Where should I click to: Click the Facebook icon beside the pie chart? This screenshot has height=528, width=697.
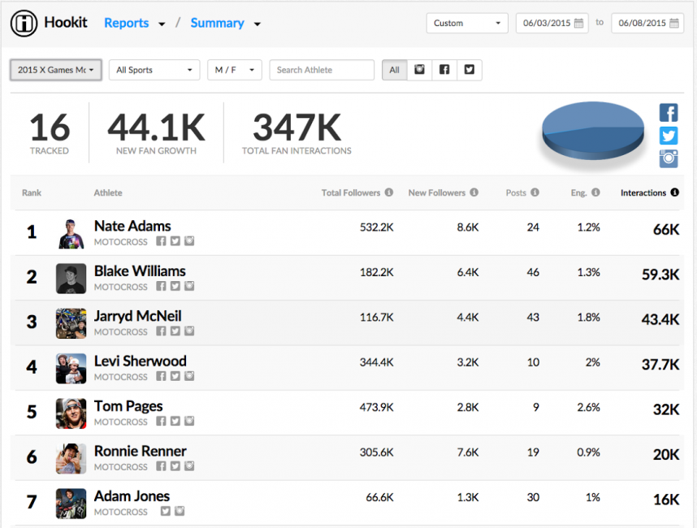tap(669, 112)
